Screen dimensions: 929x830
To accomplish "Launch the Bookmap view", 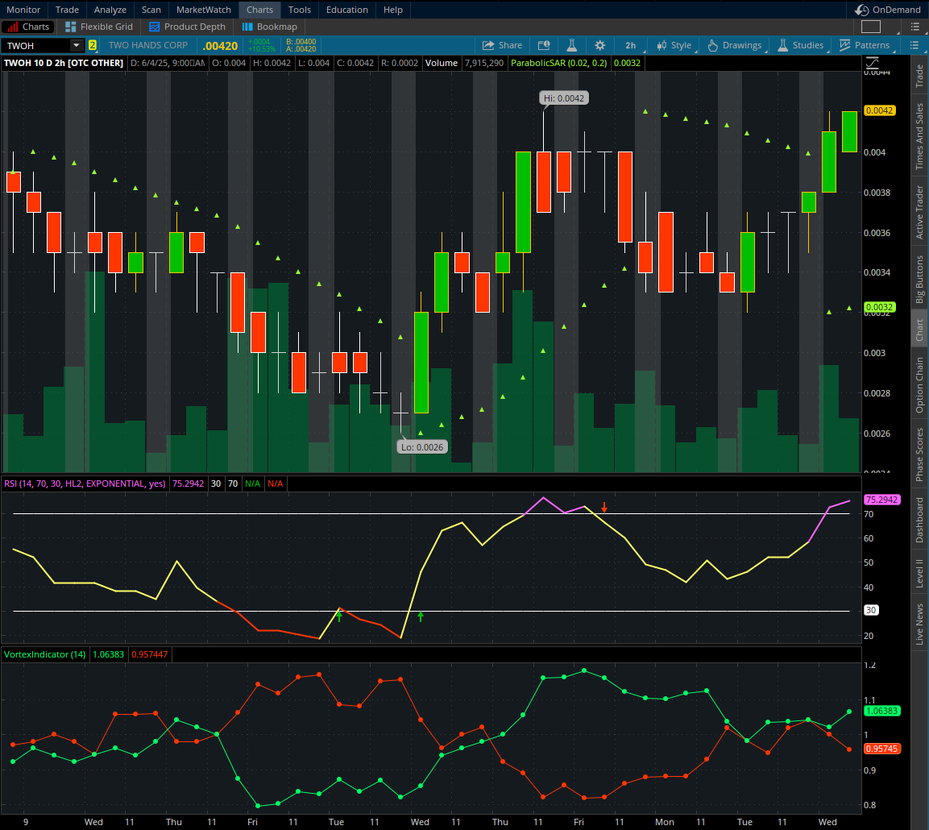I will 270,27.
